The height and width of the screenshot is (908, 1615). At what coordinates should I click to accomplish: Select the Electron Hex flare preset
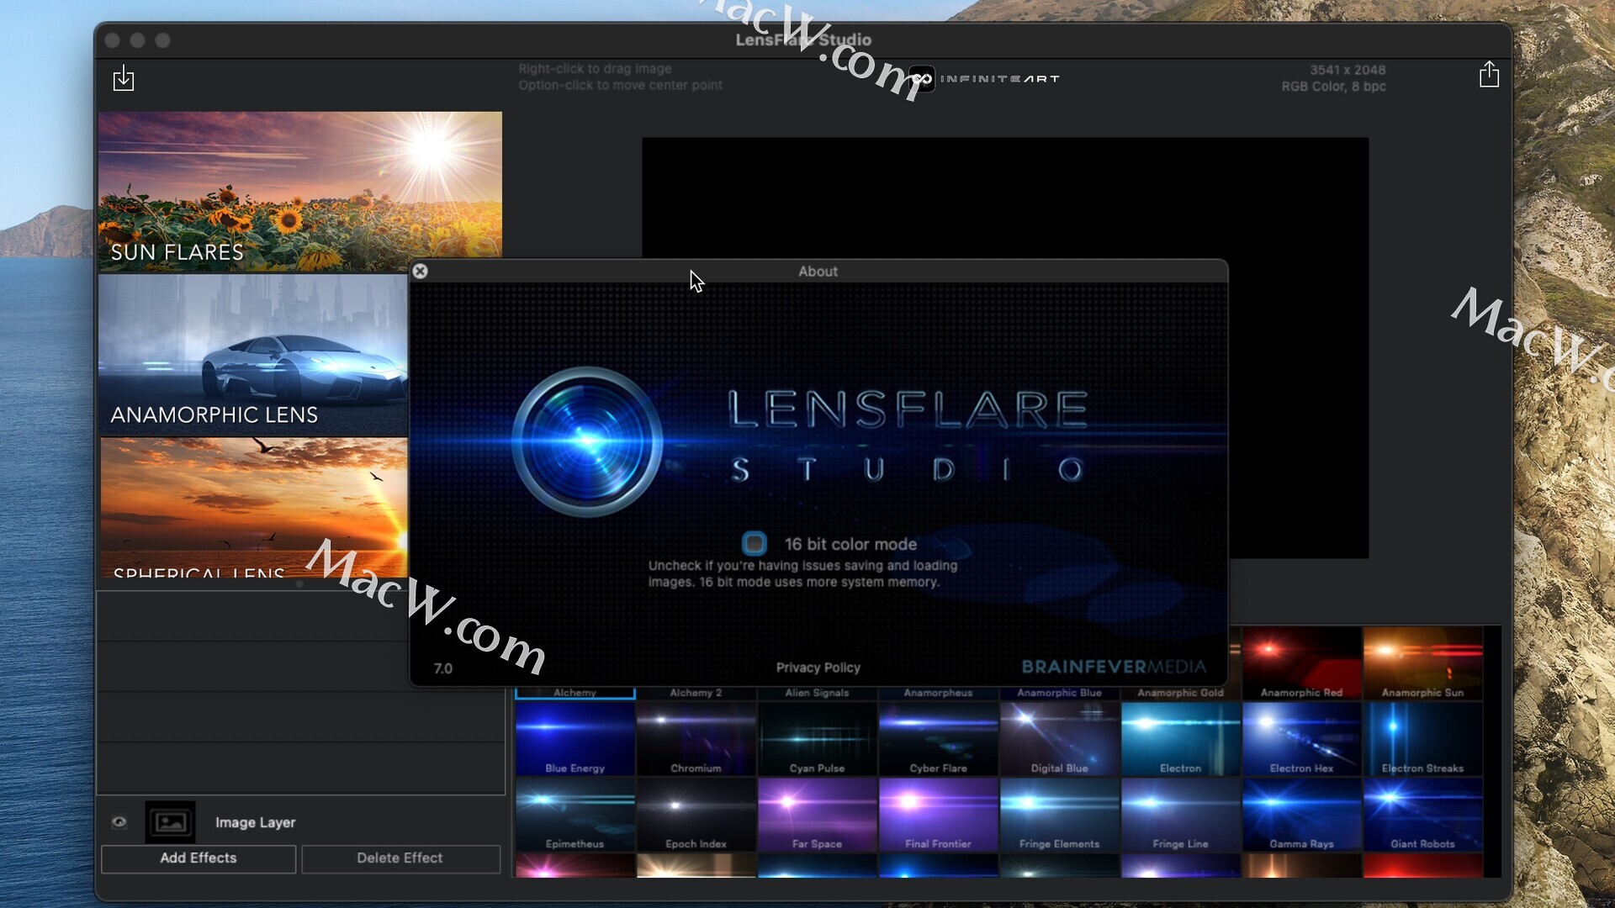pyautogui.click(x=1301, y=739)
